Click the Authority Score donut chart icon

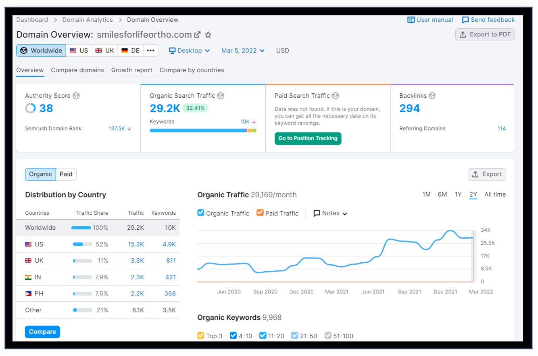30,108
